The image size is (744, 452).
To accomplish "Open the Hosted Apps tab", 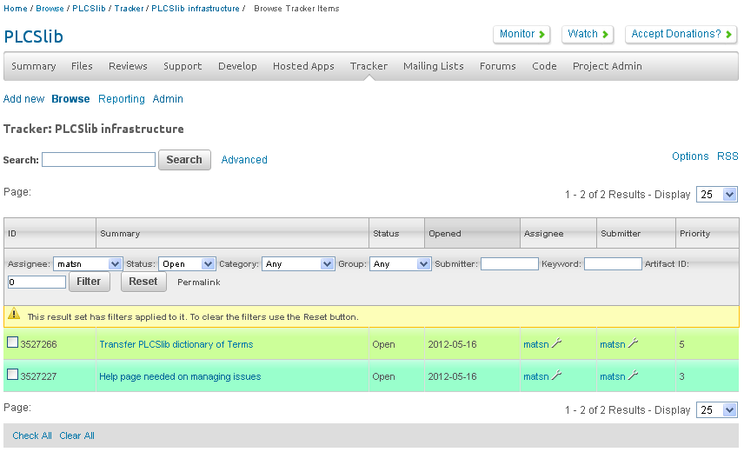I will (303, 66).
